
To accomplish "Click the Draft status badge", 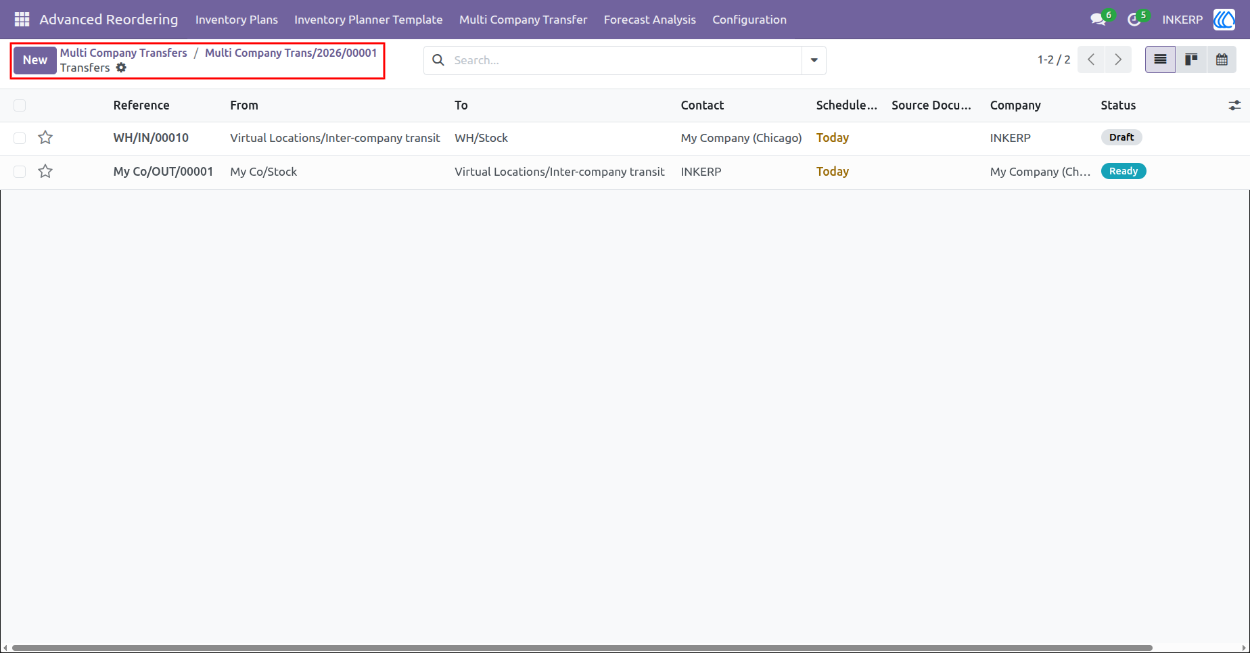I will (1121, 137).
